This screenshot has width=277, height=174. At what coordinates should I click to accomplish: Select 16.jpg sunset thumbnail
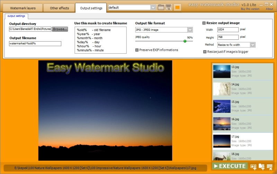(x=222, y=124)
